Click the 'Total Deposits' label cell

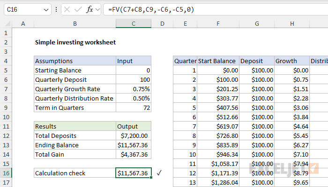pos(75,136)
